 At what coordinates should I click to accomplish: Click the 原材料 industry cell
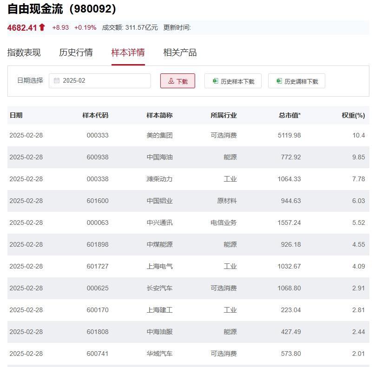pos(227,201)
